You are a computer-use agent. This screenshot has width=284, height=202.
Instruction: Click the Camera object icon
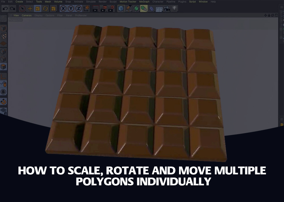pos(167,9)
